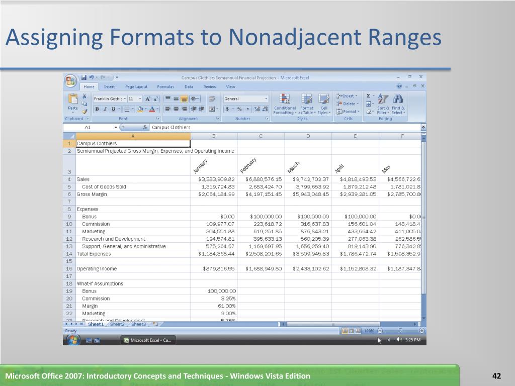Open Sort & Filter menu
The height and width of the screenshot is (386, 515).
tap(383, 104)
